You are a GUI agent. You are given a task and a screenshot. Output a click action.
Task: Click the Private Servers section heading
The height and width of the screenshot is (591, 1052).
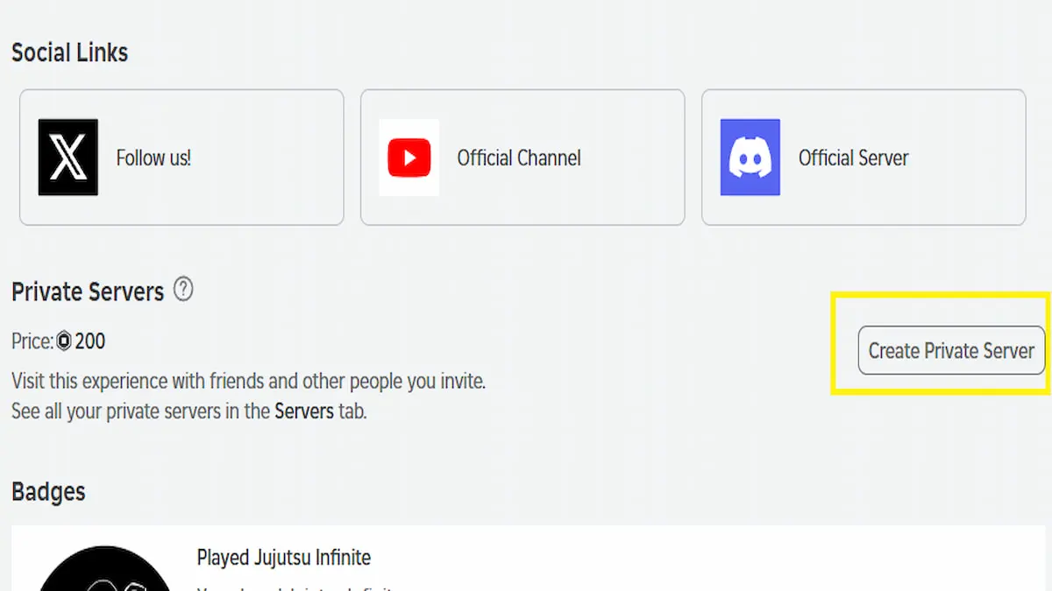point(88,292)
